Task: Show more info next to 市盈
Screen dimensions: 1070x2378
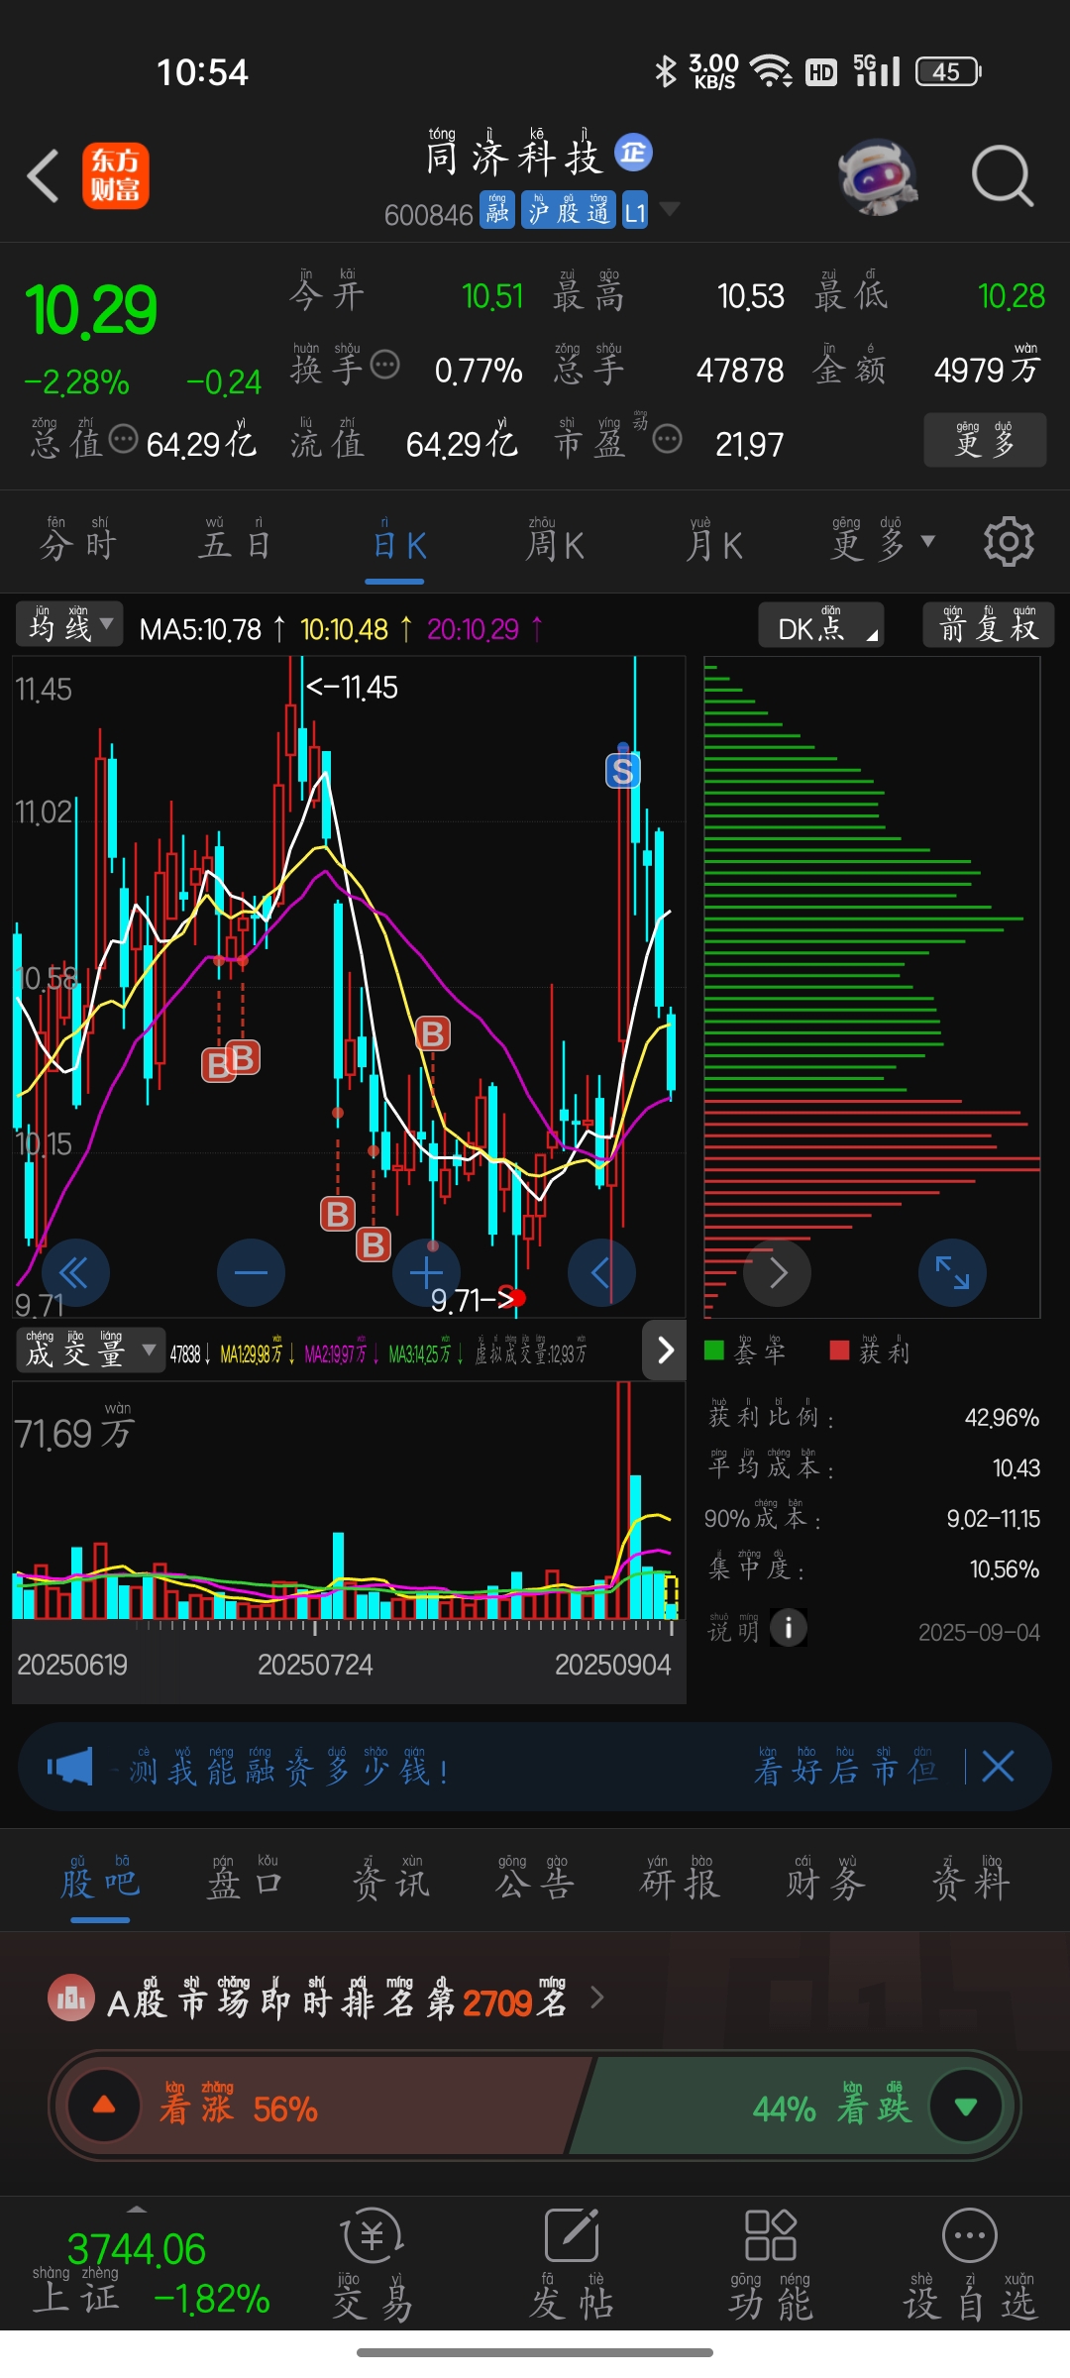Action: click(x=668, y=438)
